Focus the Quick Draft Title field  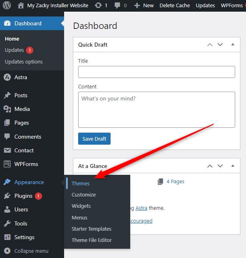[157, 72]
